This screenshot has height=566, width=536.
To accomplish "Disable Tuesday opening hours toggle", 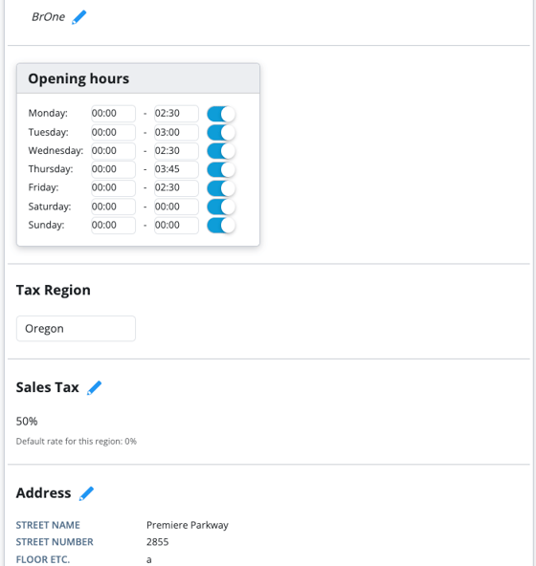I will coord(221,133).
